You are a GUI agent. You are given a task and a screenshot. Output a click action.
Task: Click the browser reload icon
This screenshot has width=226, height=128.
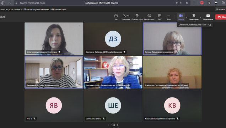point(10,3)
